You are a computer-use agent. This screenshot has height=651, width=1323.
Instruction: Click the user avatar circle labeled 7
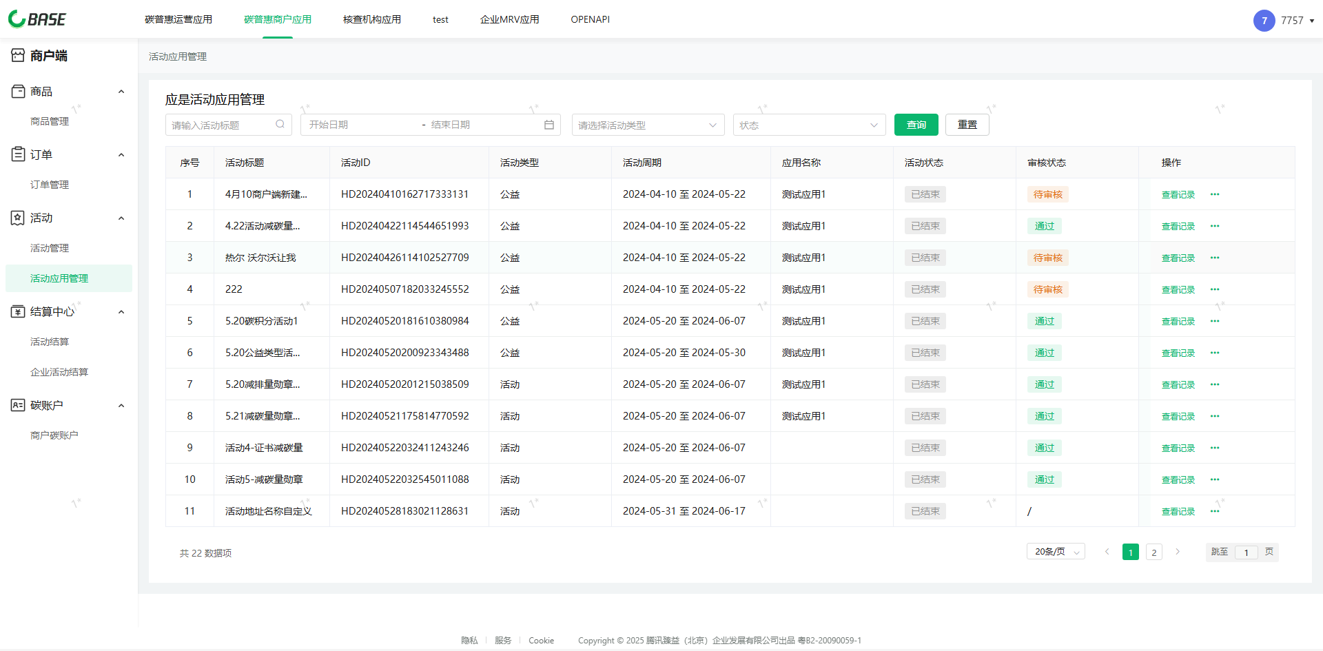click(1264, 21)
